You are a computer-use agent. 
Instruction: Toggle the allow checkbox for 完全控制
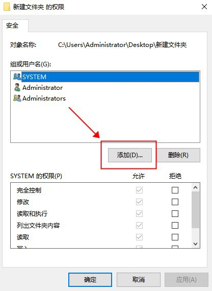coord(139,190)
